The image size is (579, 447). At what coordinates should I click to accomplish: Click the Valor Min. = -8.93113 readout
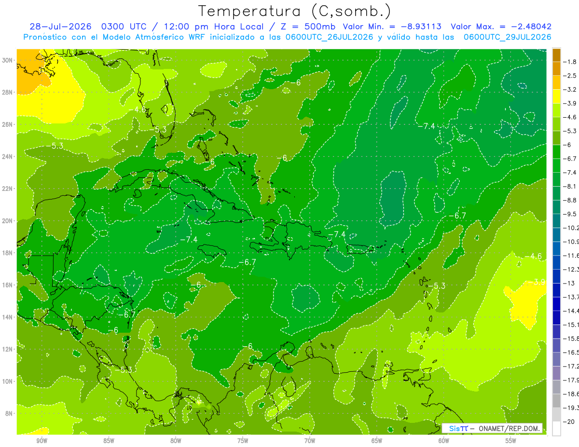pyautogui.click(x=392, y=27)
